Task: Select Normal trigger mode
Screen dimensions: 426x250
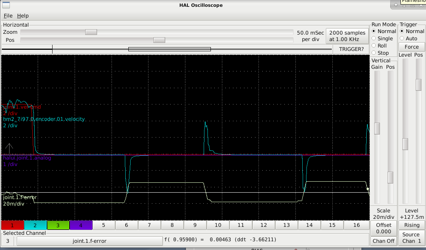Action: (412, 31)
